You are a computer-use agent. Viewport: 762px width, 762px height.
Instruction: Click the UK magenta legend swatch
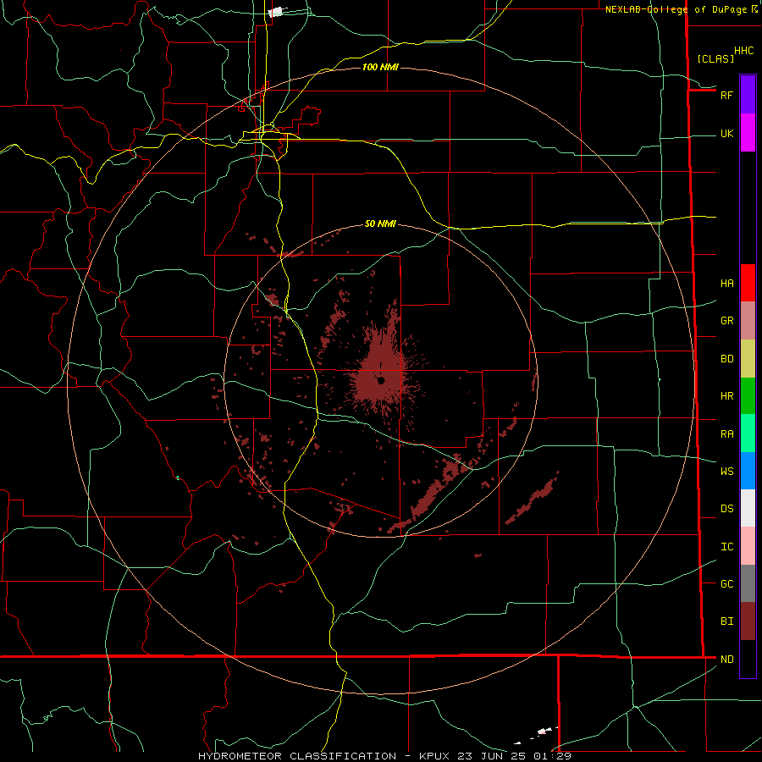[x=748, y=133]
